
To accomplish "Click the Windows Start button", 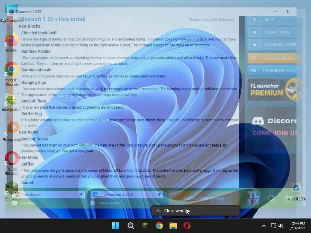I will click(116, 226).
